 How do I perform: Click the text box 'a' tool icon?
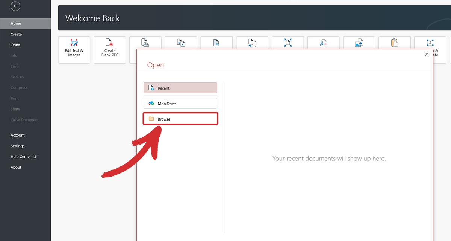[x=430, y=43]
